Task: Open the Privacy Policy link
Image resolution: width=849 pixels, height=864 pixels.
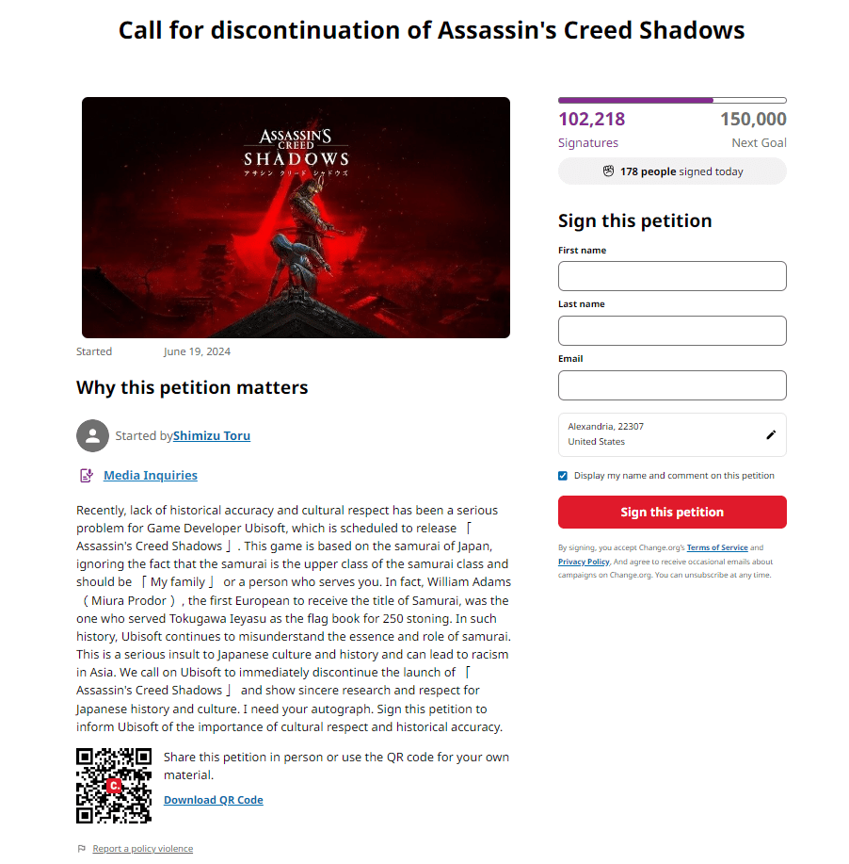Action: (x=584, y=562)
